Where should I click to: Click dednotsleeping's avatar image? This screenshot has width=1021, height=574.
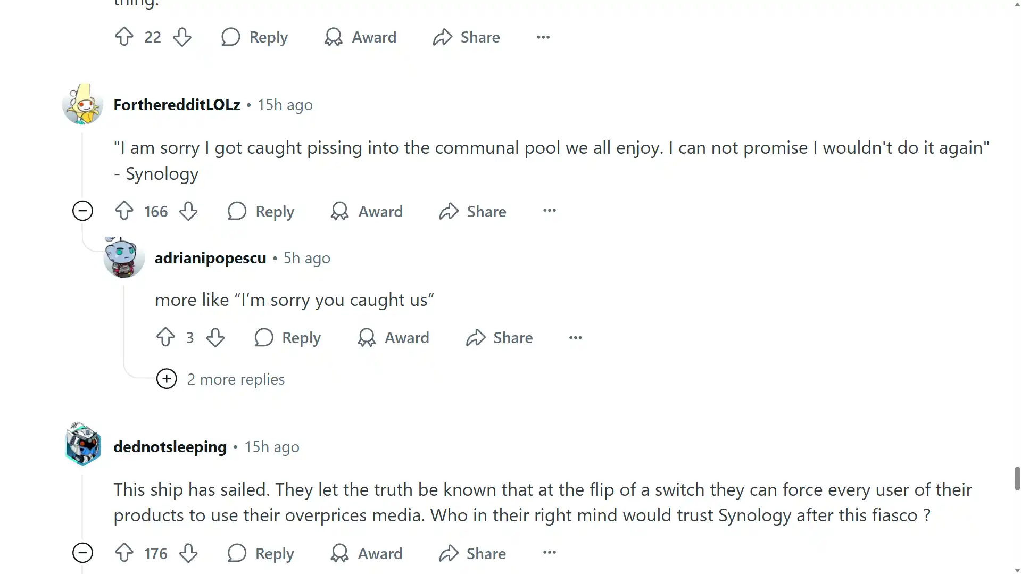pos(82,445)
